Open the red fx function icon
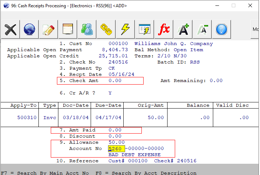This screenshot has height=175, width=260. click(x=164, y=29)
